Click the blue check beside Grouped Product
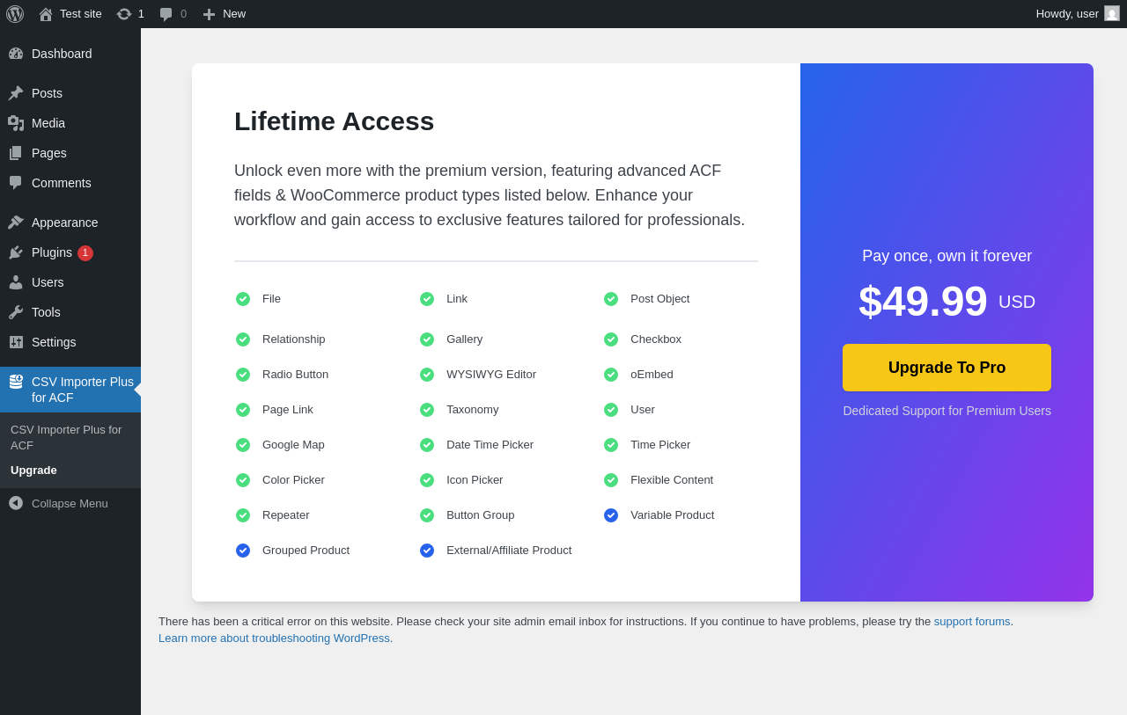Viewport: 1127px width, 715px height. (x=243, y=551)
